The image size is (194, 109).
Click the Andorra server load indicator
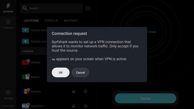click(x=73, y=91)
